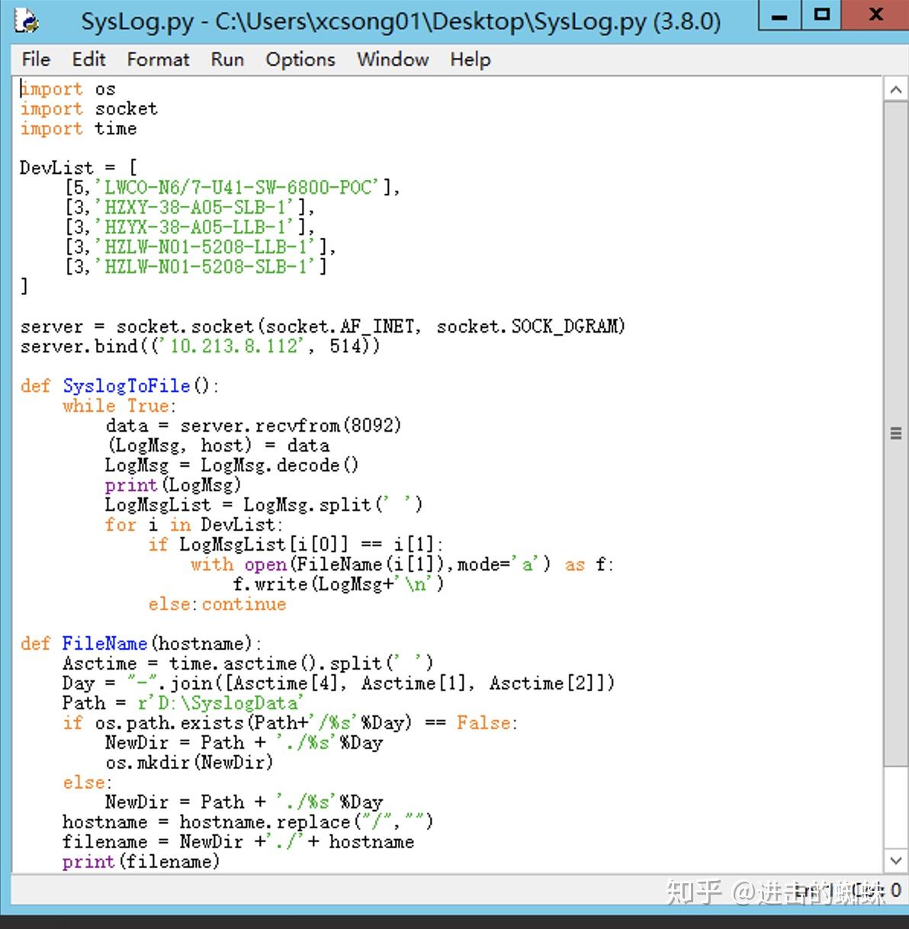
Task: Click the IDLE app icon in the title bar
Action: pos(24,21)
